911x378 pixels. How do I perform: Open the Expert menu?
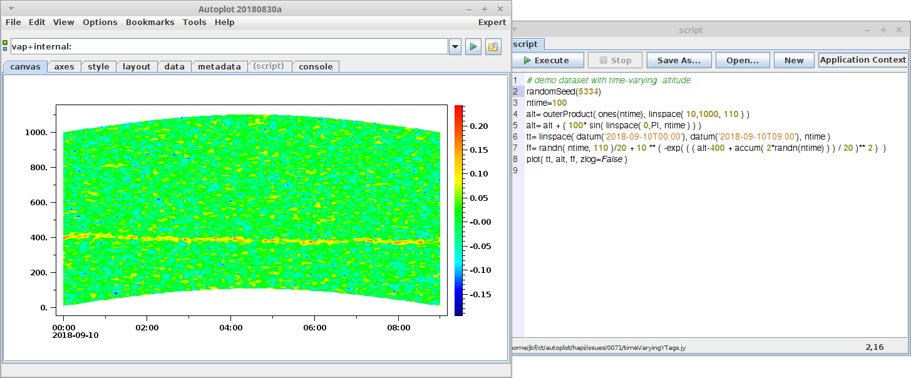492,22
